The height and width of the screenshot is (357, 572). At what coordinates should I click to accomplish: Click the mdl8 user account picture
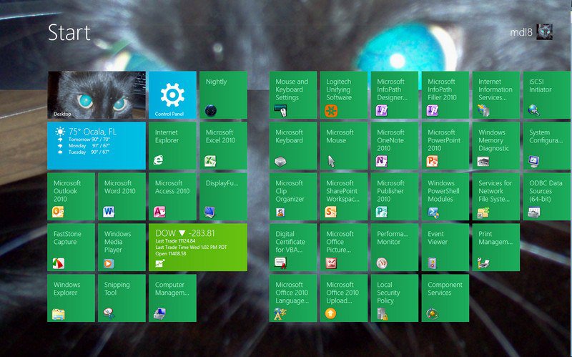pos(545,31)
